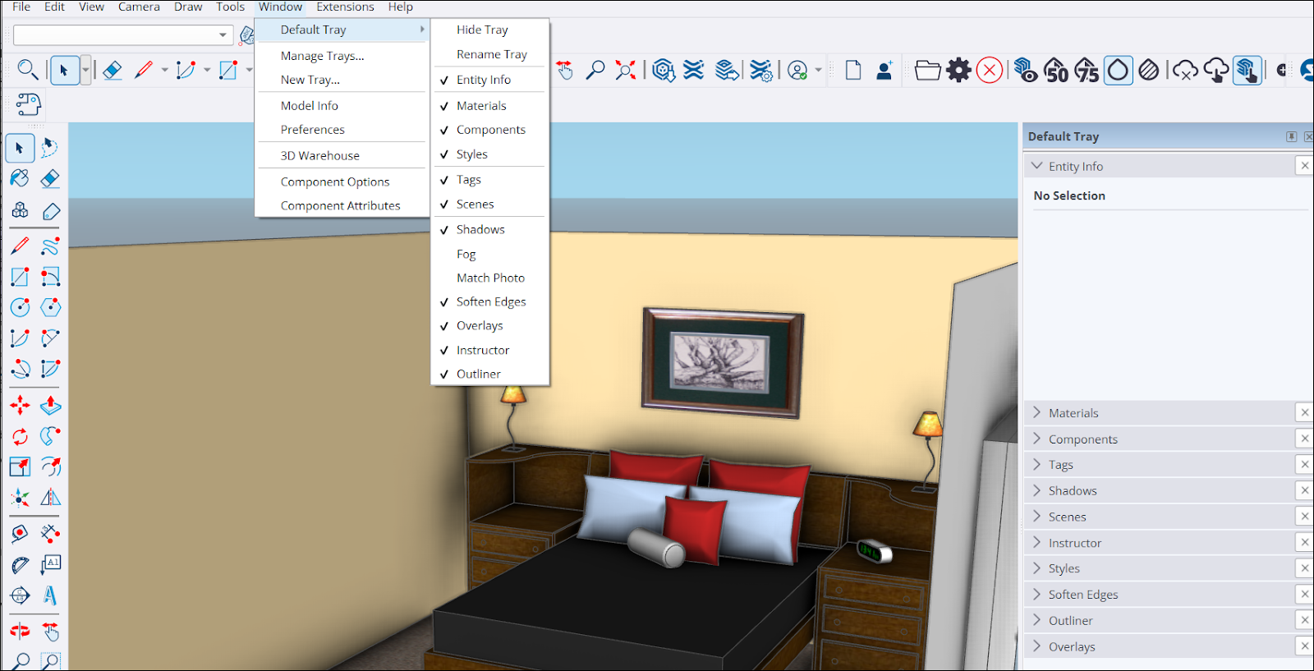The height and width of the screenshot is (671, 1314).
Task: Uncheck Shadows in tray submenu
Action: tap(480, 229)
